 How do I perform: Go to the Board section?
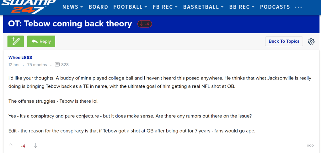(98, 7)
